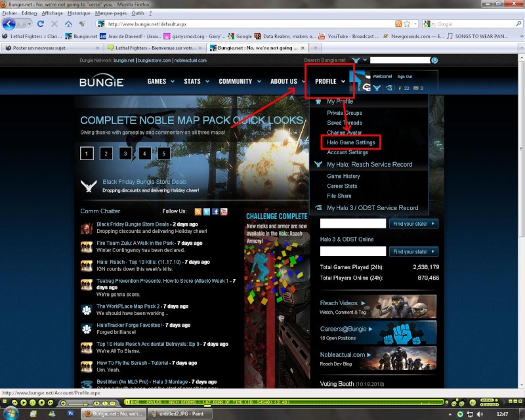Open the Windows Start orb
The width and height of the screenshot is (525, 420).
10,413
